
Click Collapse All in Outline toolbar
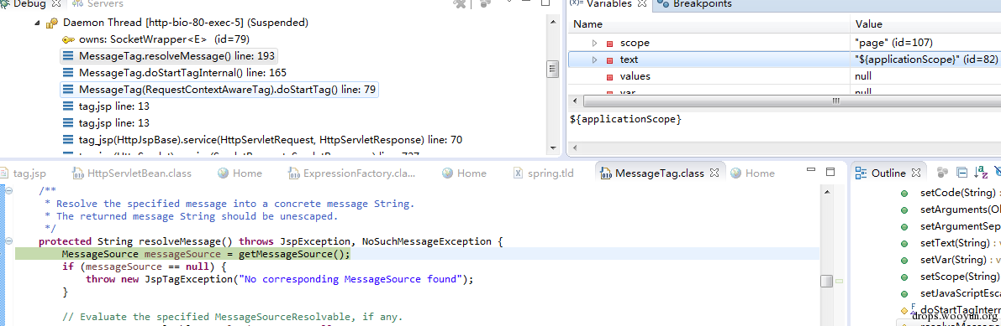[962, 173]
